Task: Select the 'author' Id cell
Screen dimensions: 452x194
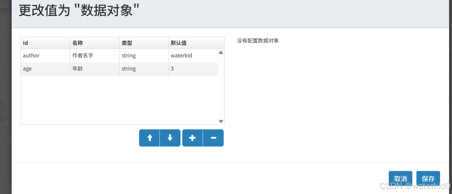Action: tap(45, 55)
